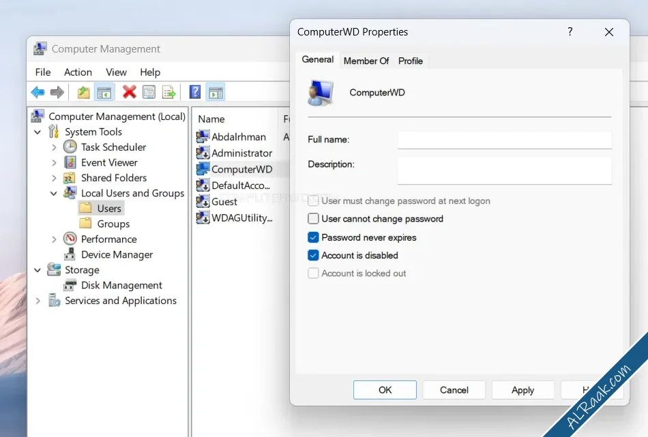The image size is (648, 437).
Task: Expand the Event Viewer node
Action: pyautogui.click(x=54, y=163)
